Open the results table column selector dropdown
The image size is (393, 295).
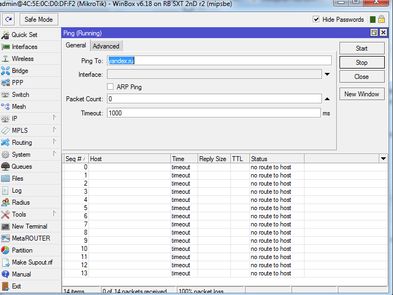pyautogui.click(x=383, y=159)
